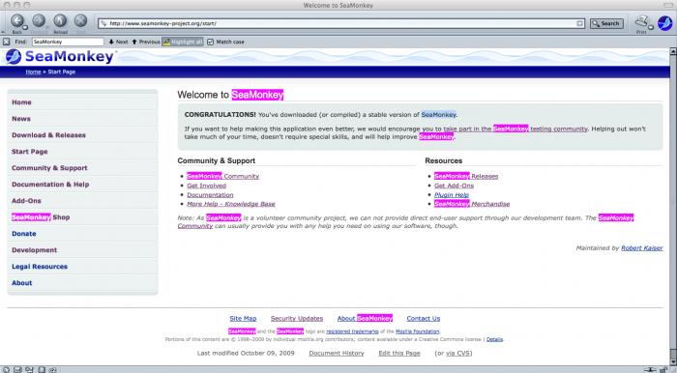Image resolution: width=677 pixels, height=373 pixels.
Task: Open the Security Updates footer link
Action: coord(297,318)
